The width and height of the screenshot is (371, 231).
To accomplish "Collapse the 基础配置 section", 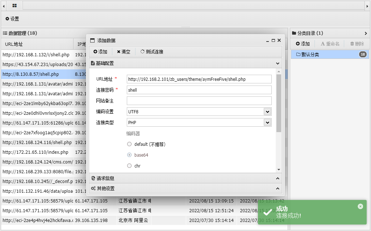I will pyautogui.click(x=278, y=63).
